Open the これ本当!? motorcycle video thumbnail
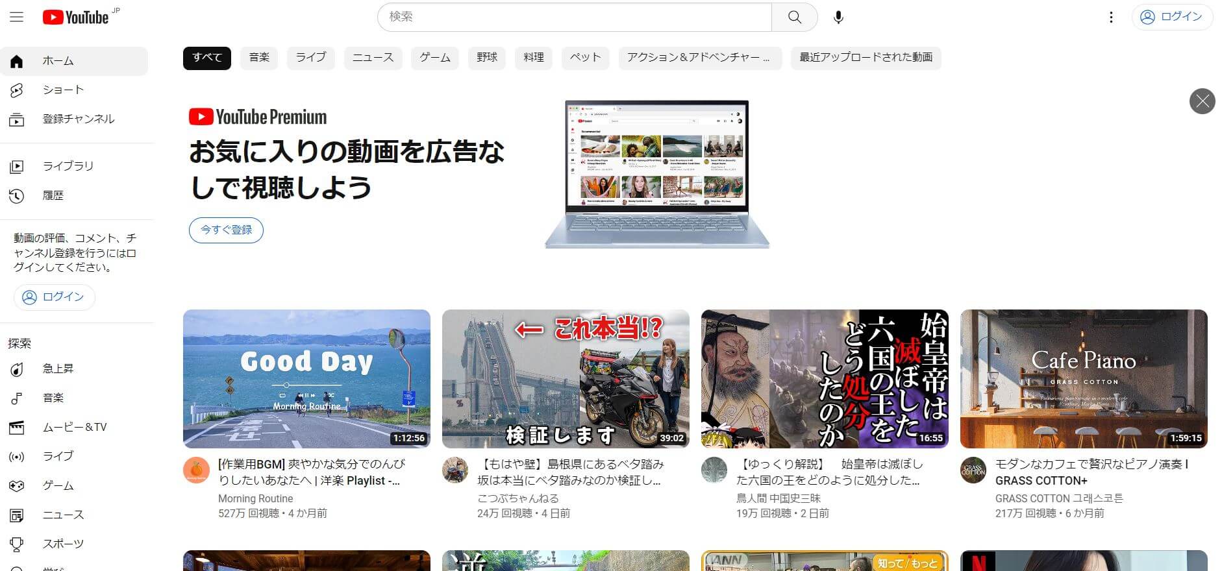Image resolution: width=1222 pixels, height=571 pixels. (566, 379)
